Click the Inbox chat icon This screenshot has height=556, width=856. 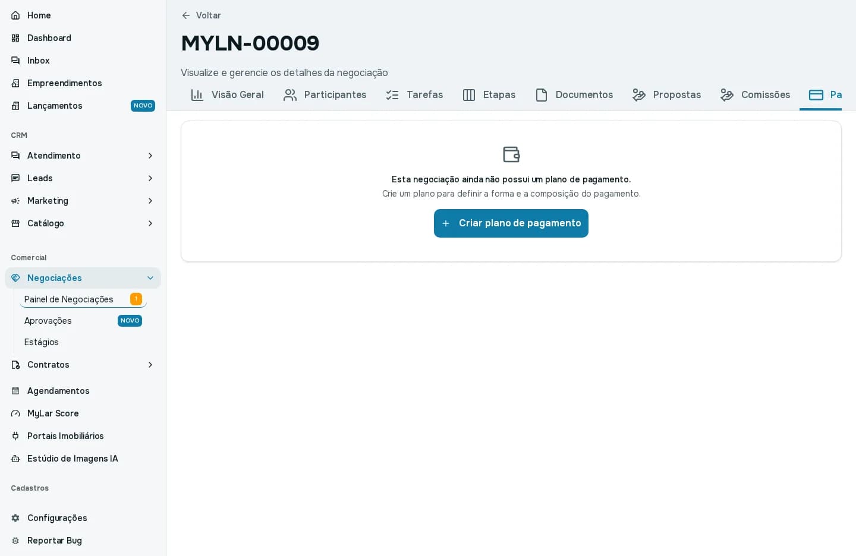pyautogui.click(x=15, y=61)
